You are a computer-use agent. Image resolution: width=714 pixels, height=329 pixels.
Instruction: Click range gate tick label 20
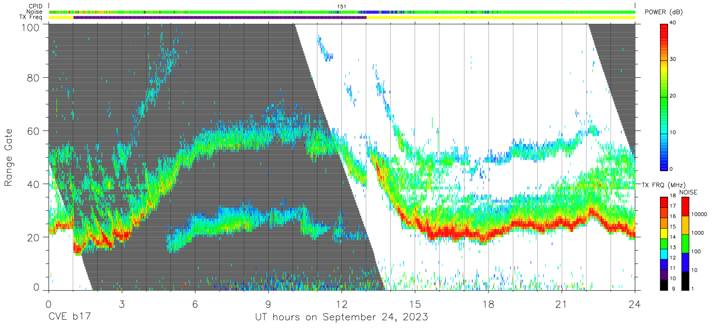[34, 237]
